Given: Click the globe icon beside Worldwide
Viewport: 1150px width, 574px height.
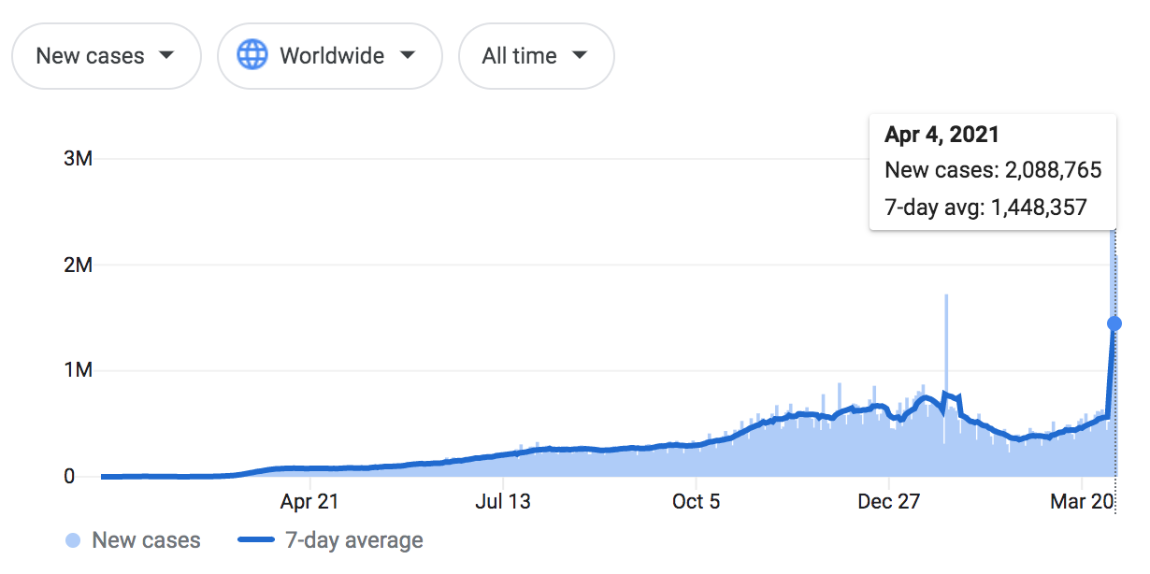Looking at the screenshot, I should pos(252,55).
